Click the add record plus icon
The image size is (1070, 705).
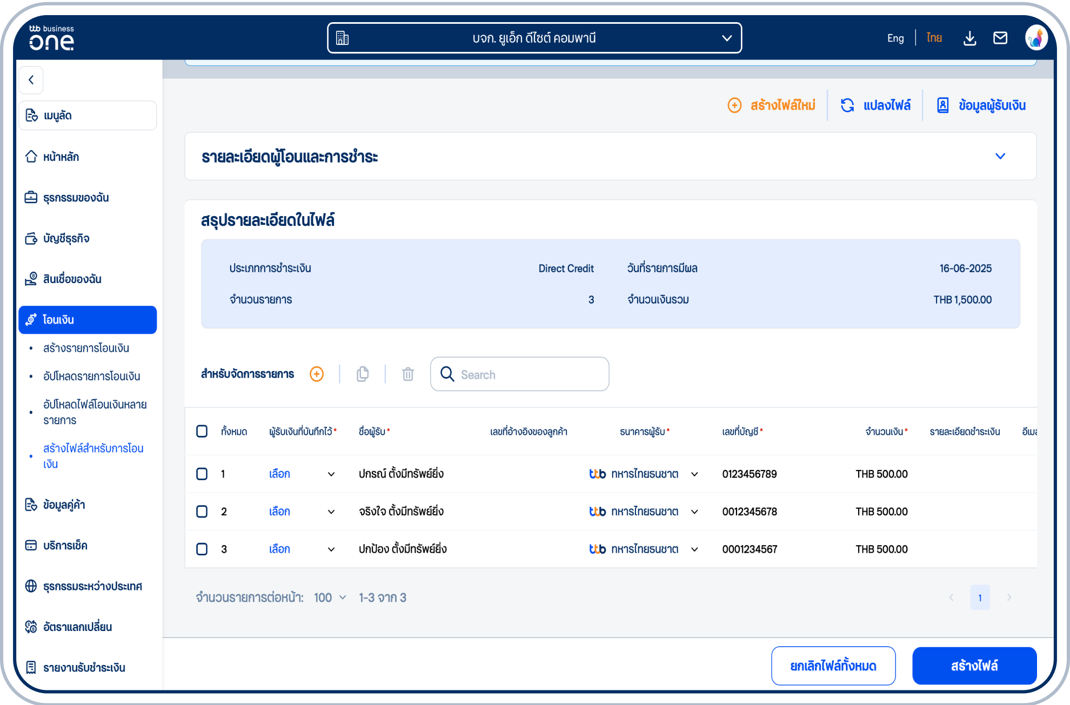pos(317,374)
